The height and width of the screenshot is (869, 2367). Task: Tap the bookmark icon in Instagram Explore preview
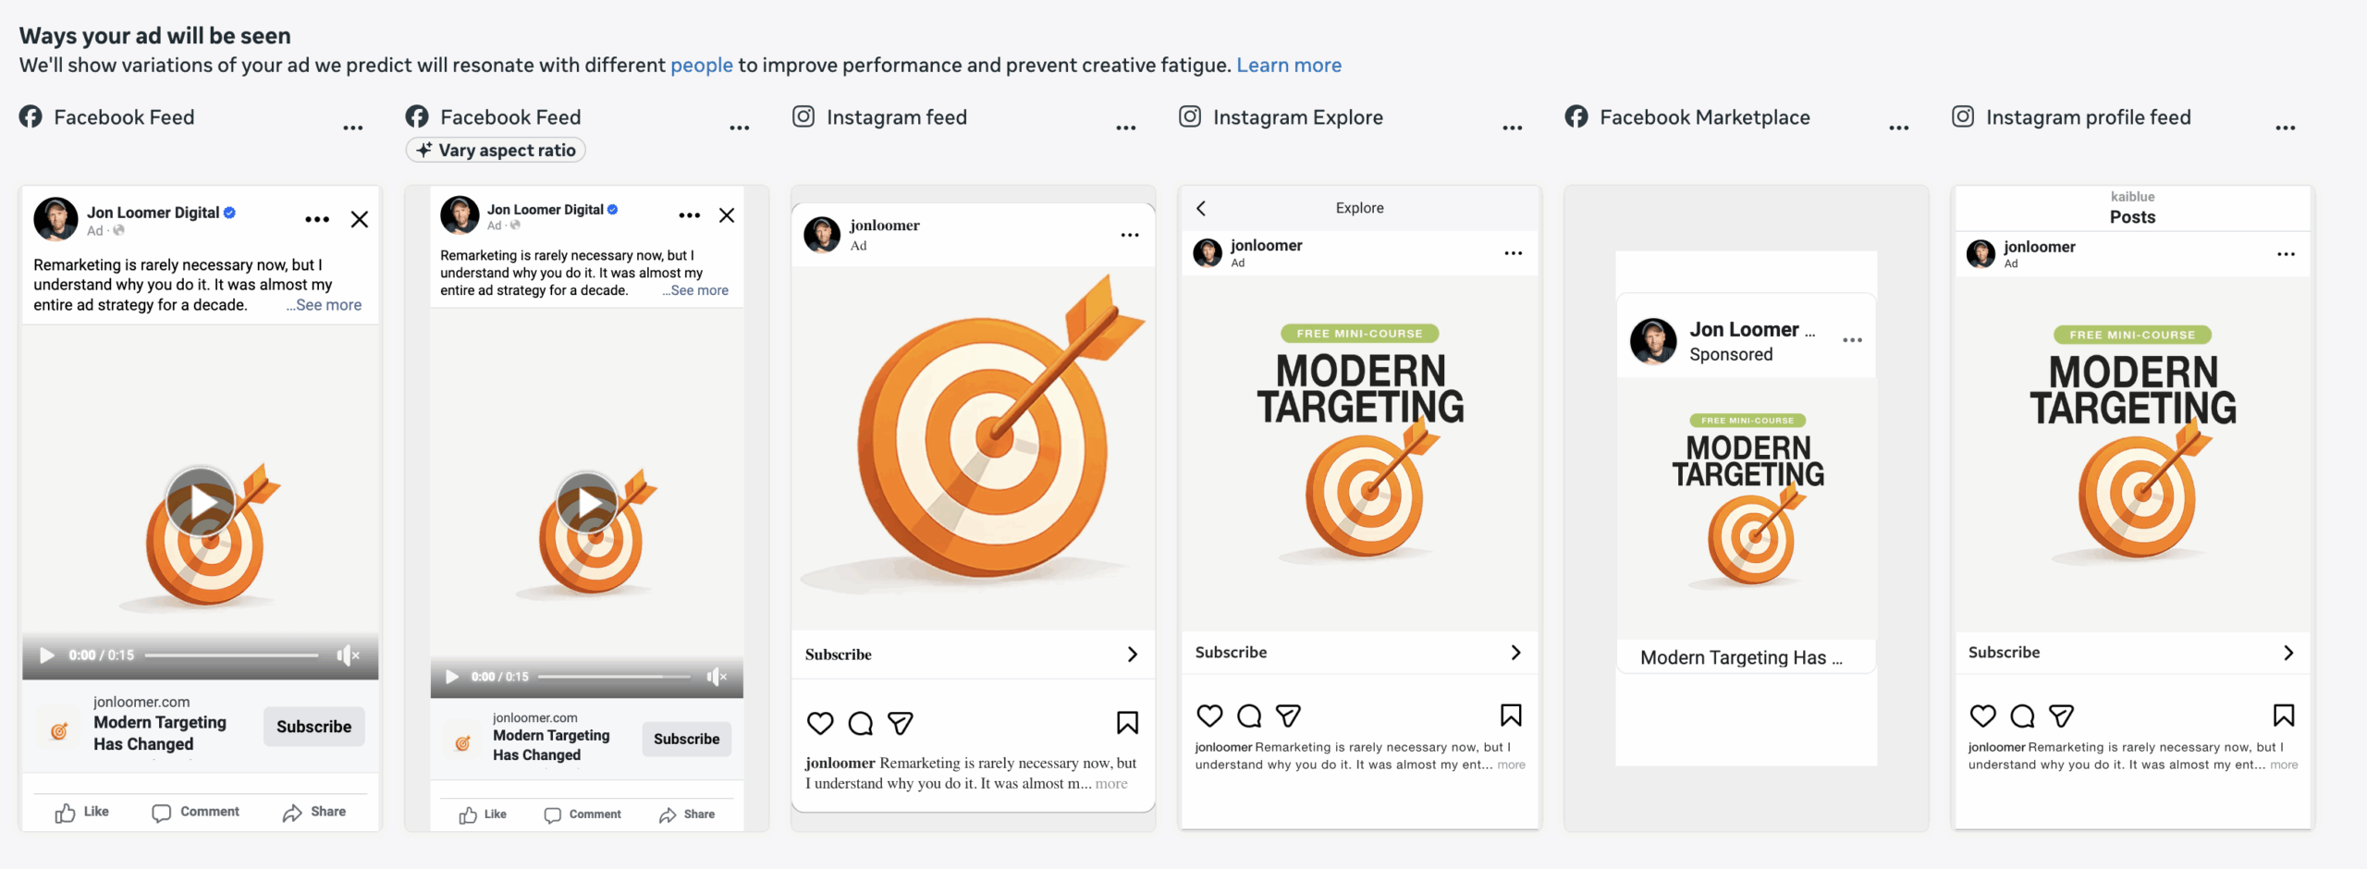[x=1511, y=716]
